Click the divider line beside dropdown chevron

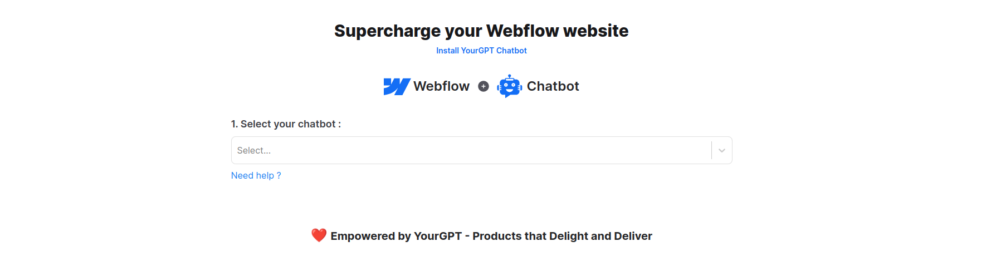(711, 150)
